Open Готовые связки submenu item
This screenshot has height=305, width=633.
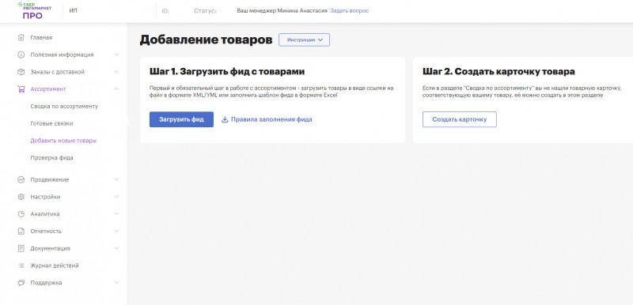pyautogui.click(x=51, y=124)
